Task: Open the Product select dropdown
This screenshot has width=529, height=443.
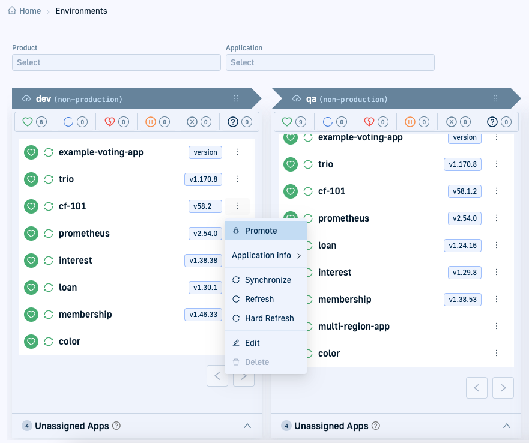Action: [x=116, y=62]
